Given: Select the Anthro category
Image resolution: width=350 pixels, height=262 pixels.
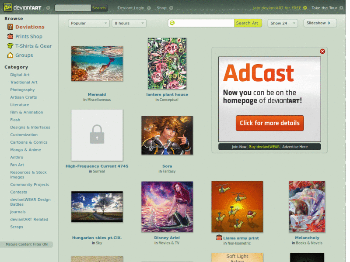Looking at the screenshot, I should coord(17,157).
